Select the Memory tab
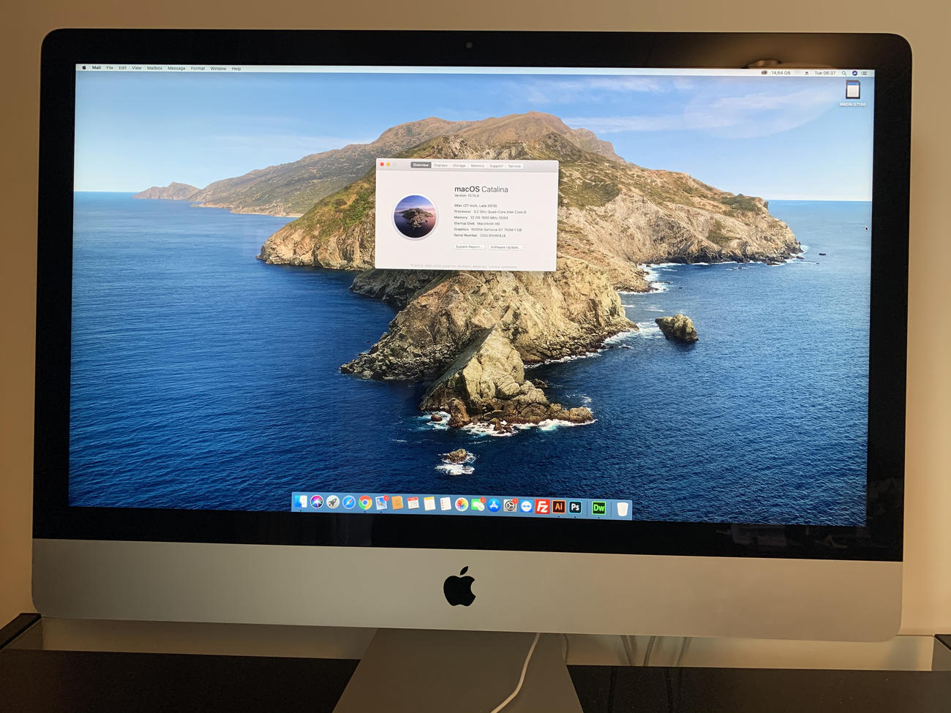Image resolution: width=951 pixels, height=713 pixels. 477,166
